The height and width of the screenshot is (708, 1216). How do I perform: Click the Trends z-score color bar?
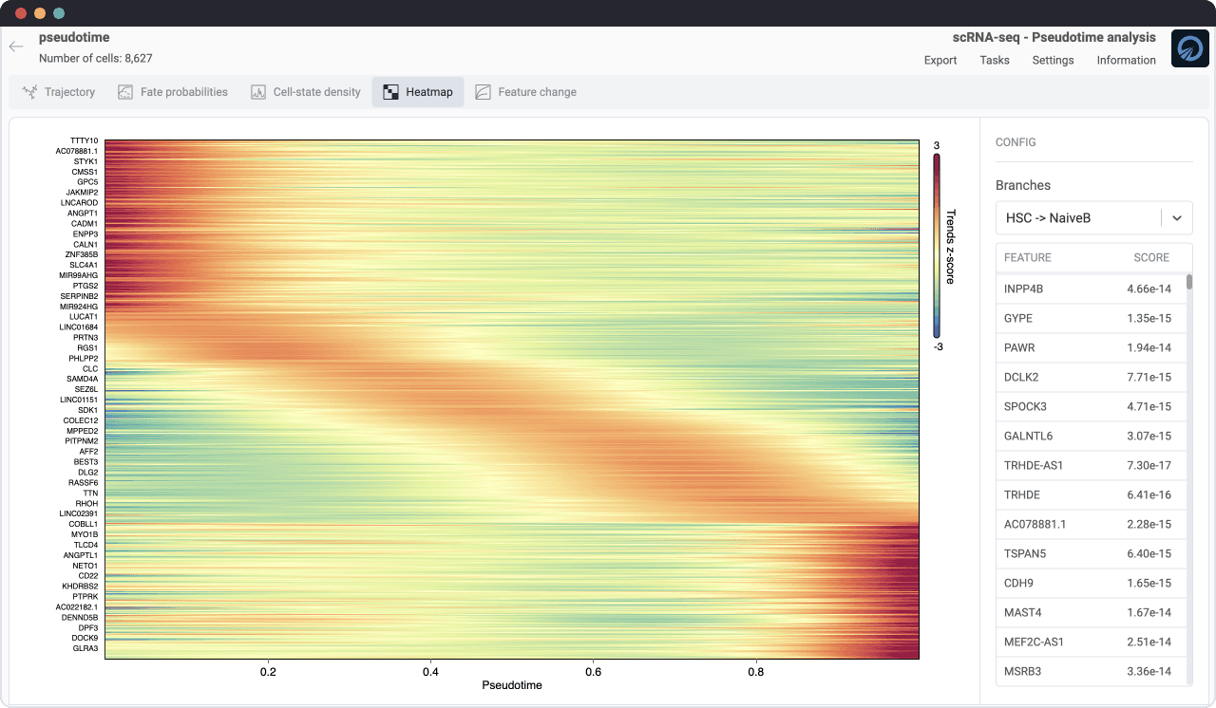point(937,246)
